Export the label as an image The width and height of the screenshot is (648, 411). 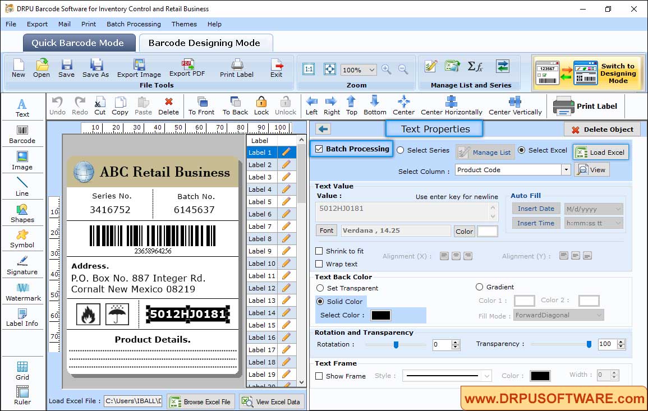click(139, 68)
